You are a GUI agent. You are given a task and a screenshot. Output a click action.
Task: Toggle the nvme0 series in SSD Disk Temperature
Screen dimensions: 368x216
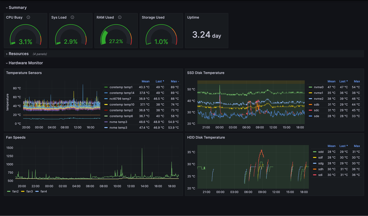coord(319,87)
